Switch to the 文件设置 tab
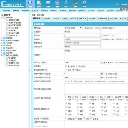 56,19
